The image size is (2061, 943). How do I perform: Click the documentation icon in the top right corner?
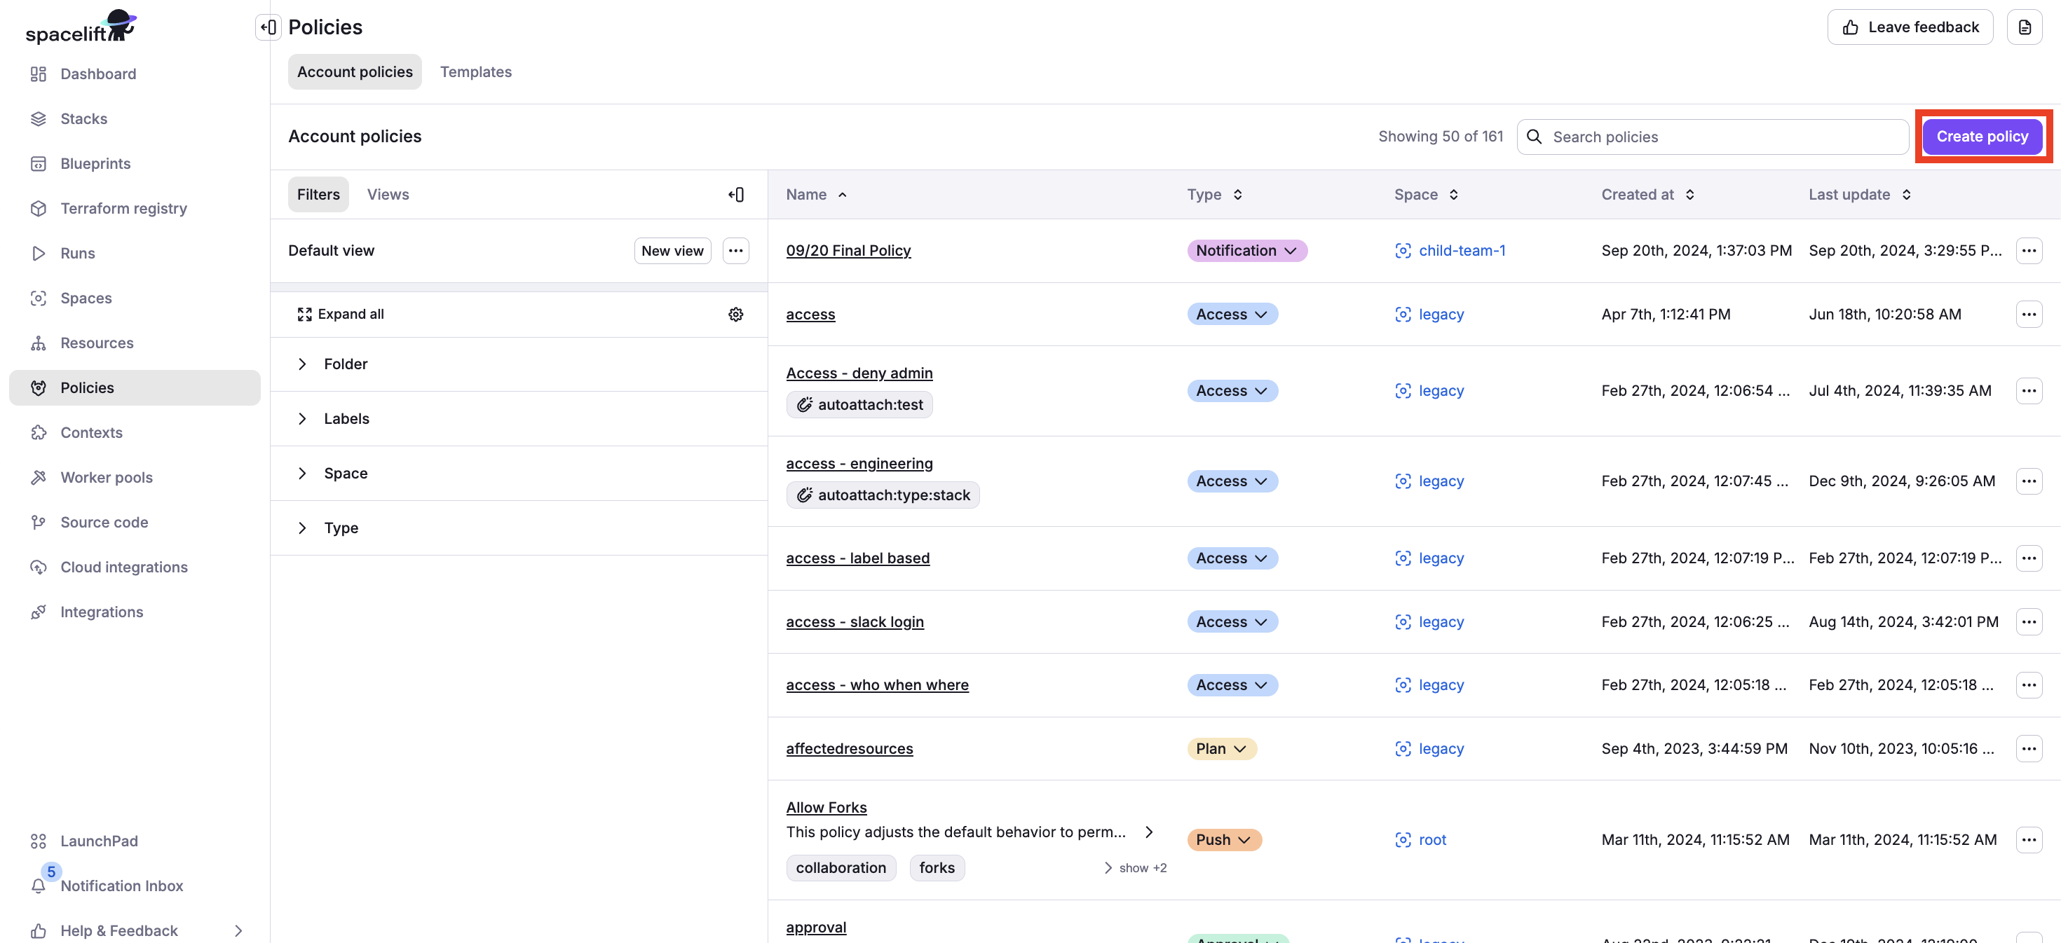[2026, 27]
